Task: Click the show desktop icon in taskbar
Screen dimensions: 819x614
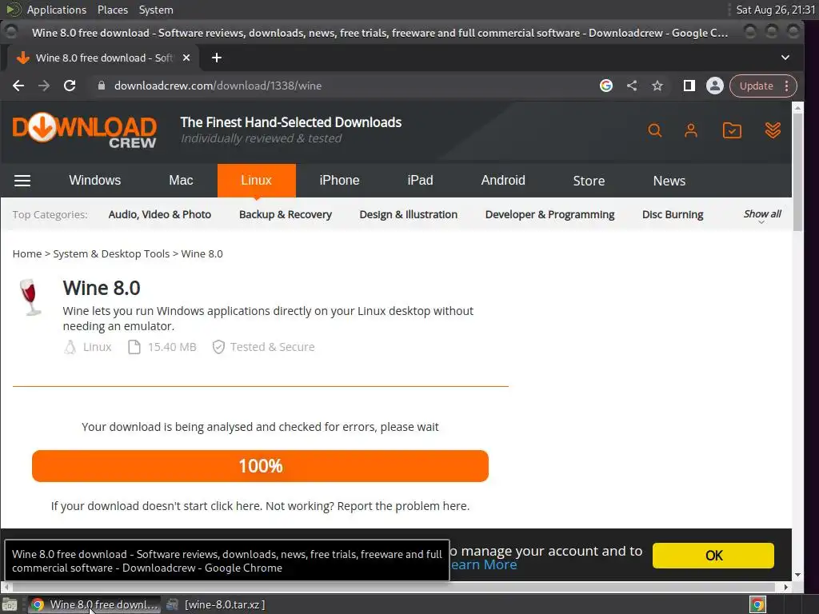Action: coord(10,604)
